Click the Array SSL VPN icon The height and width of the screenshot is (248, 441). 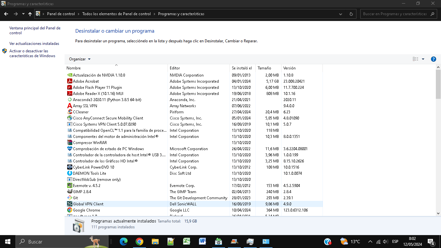[x=69, y=106]
